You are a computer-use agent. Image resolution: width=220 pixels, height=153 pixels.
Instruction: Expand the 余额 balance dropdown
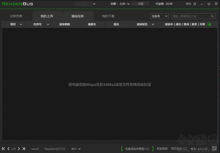point(128,4)
